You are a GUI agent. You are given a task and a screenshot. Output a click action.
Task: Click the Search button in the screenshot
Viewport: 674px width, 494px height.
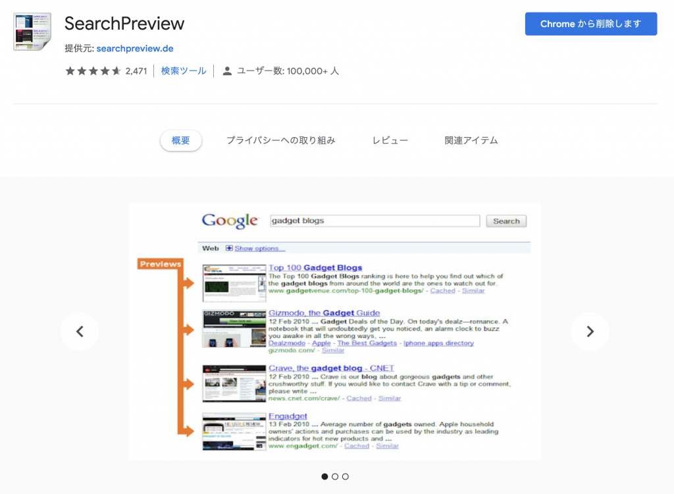click(x=506, y=221)
